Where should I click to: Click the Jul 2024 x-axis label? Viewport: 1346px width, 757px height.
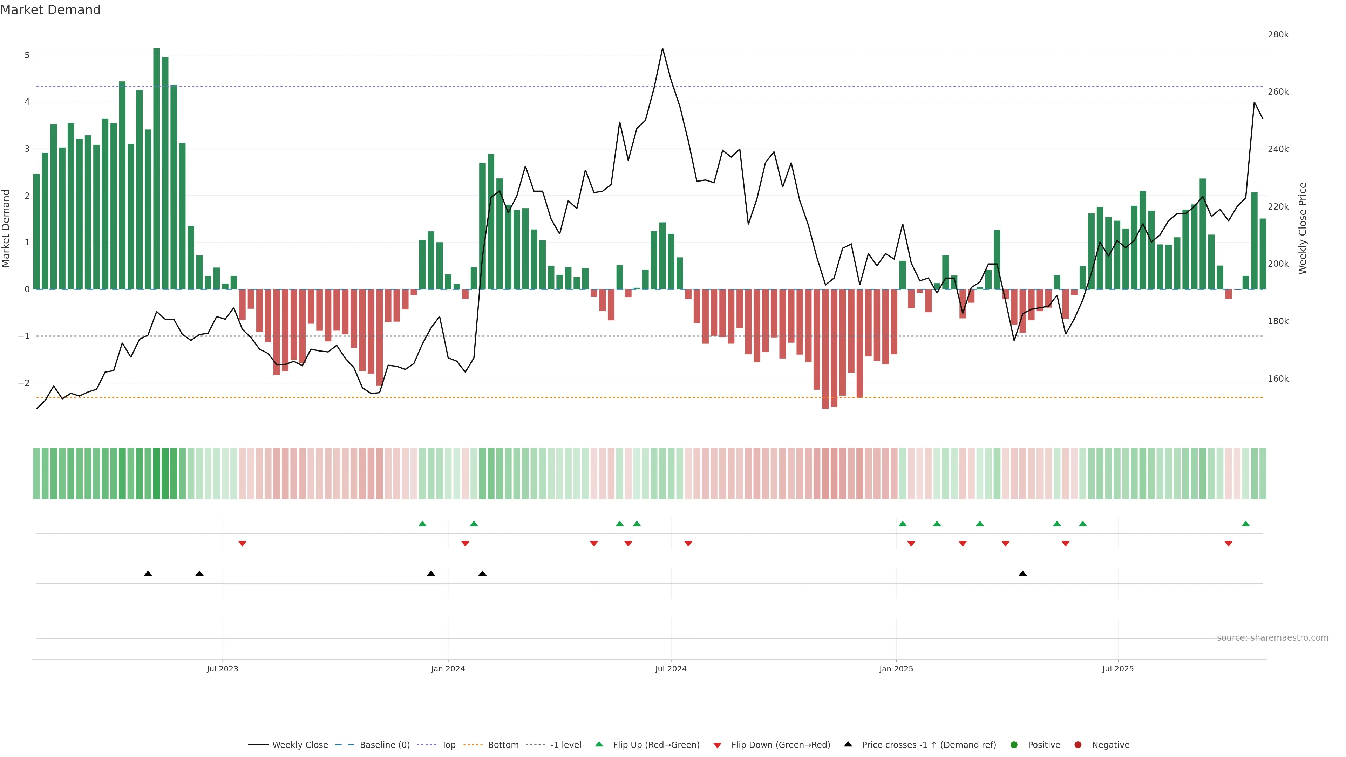tap(671, 669)
